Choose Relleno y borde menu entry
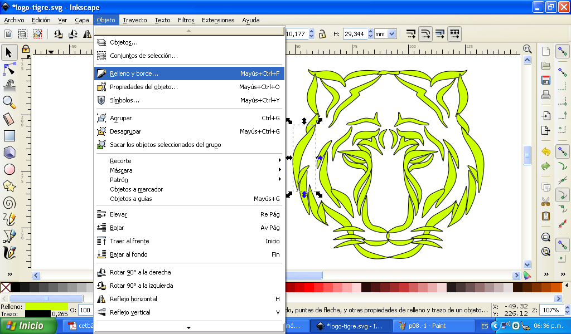Screen dimensions: 571x334 point(189,73)
